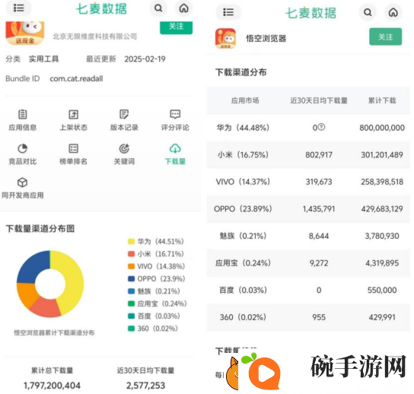414x394 pixels.
Task: Tap the 七麦数据 logo on left screen
Action: click(x=101, y=8)
